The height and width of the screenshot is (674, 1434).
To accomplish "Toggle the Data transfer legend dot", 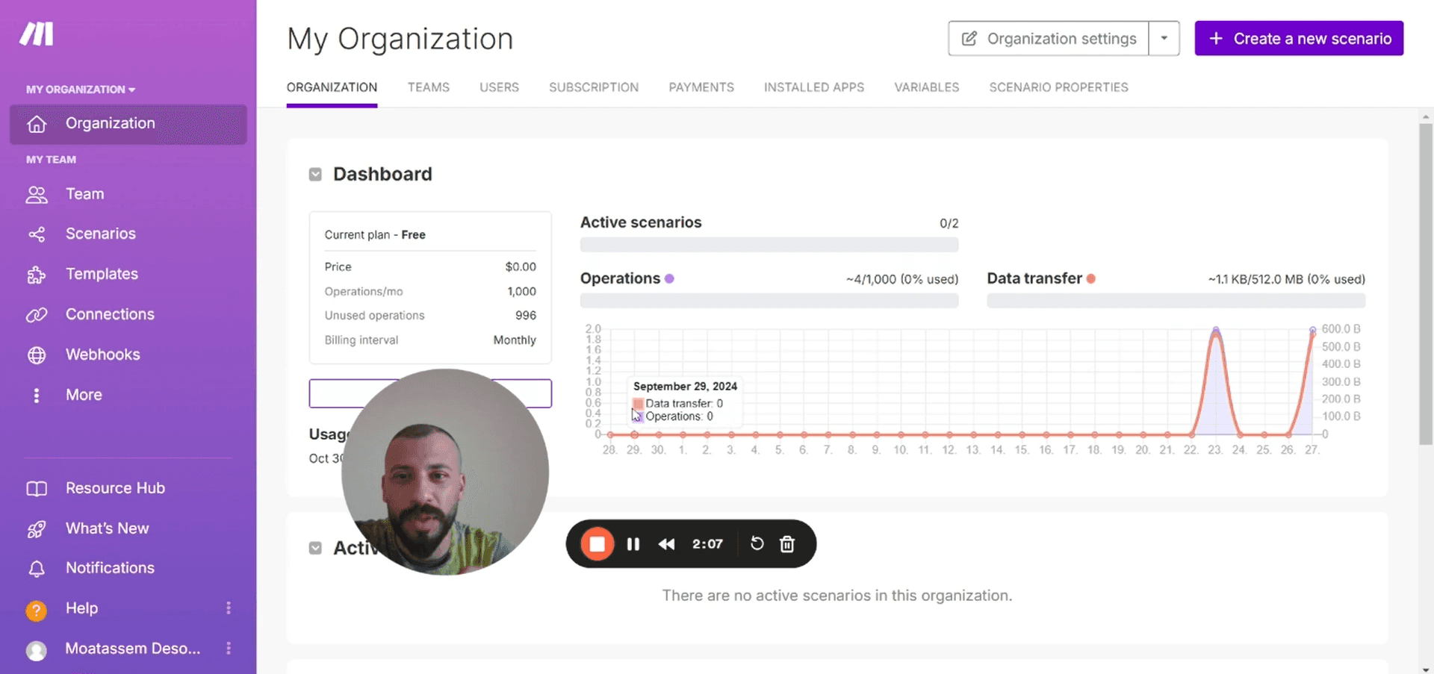I will [x=1091, y=278].
